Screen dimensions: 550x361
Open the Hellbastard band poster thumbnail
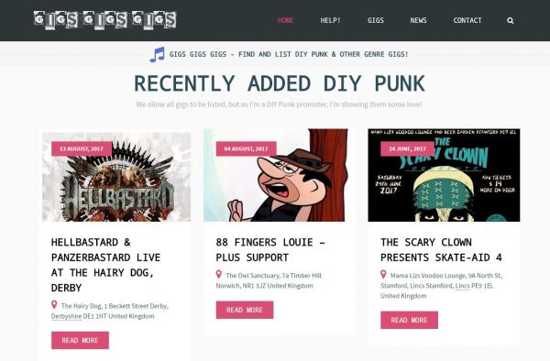pos(116,177)
